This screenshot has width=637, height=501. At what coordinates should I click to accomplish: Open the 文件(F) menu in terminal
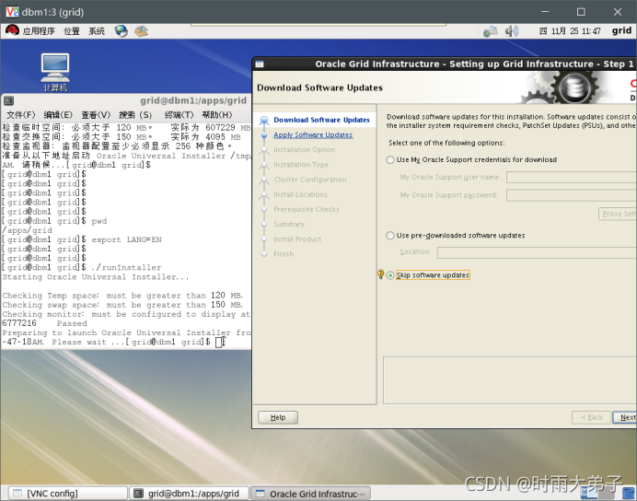[21, 115]
